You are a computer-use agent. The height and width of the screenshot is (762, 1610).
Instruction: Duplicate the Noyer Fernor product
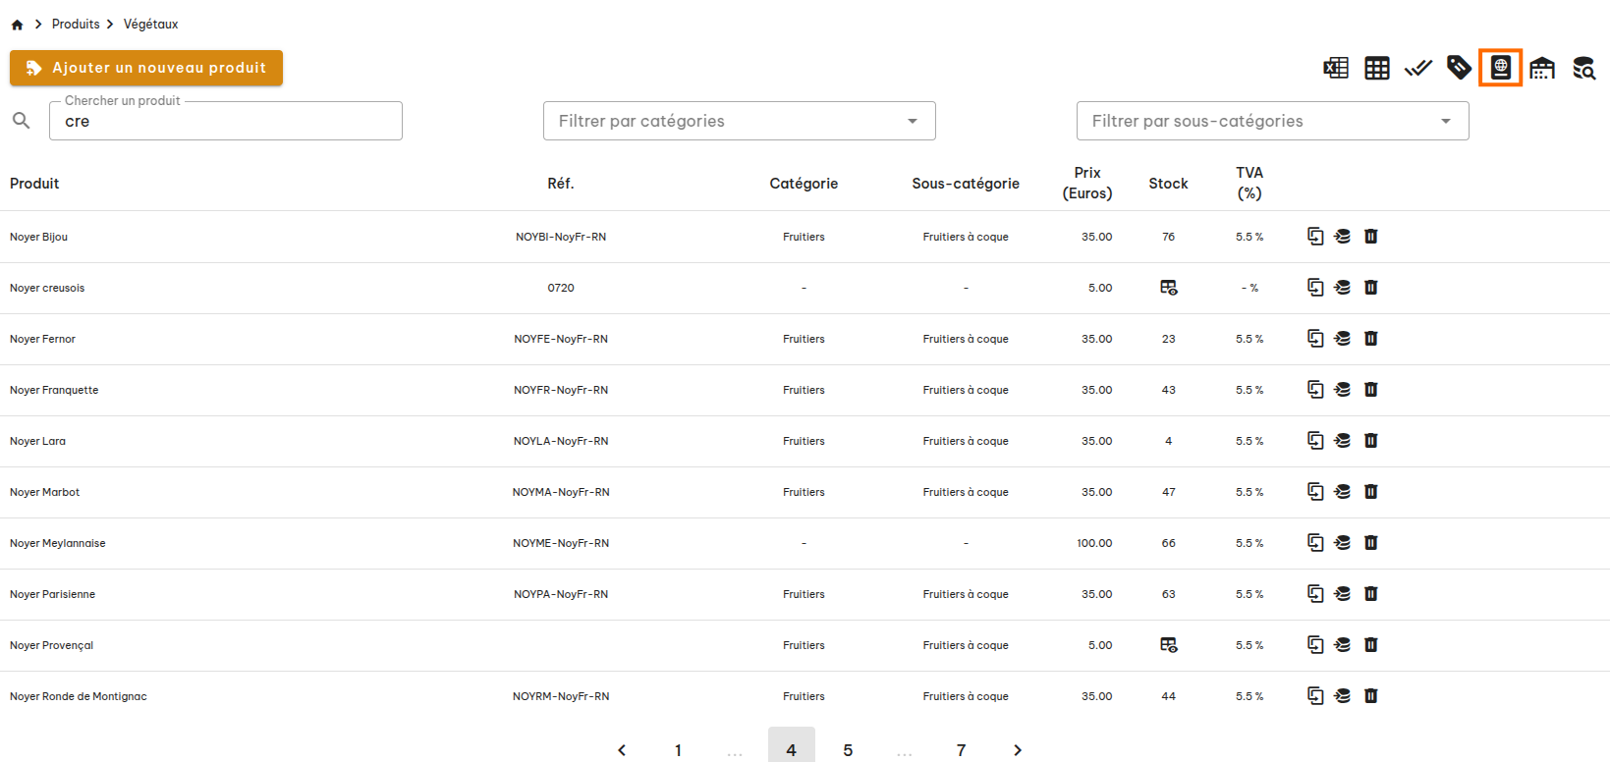(x=1315, y=339)
